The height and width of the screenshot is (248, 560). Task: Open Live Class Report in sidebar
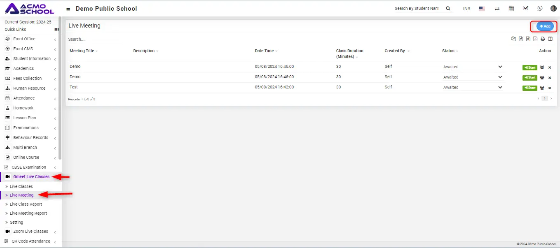point(26,204)
